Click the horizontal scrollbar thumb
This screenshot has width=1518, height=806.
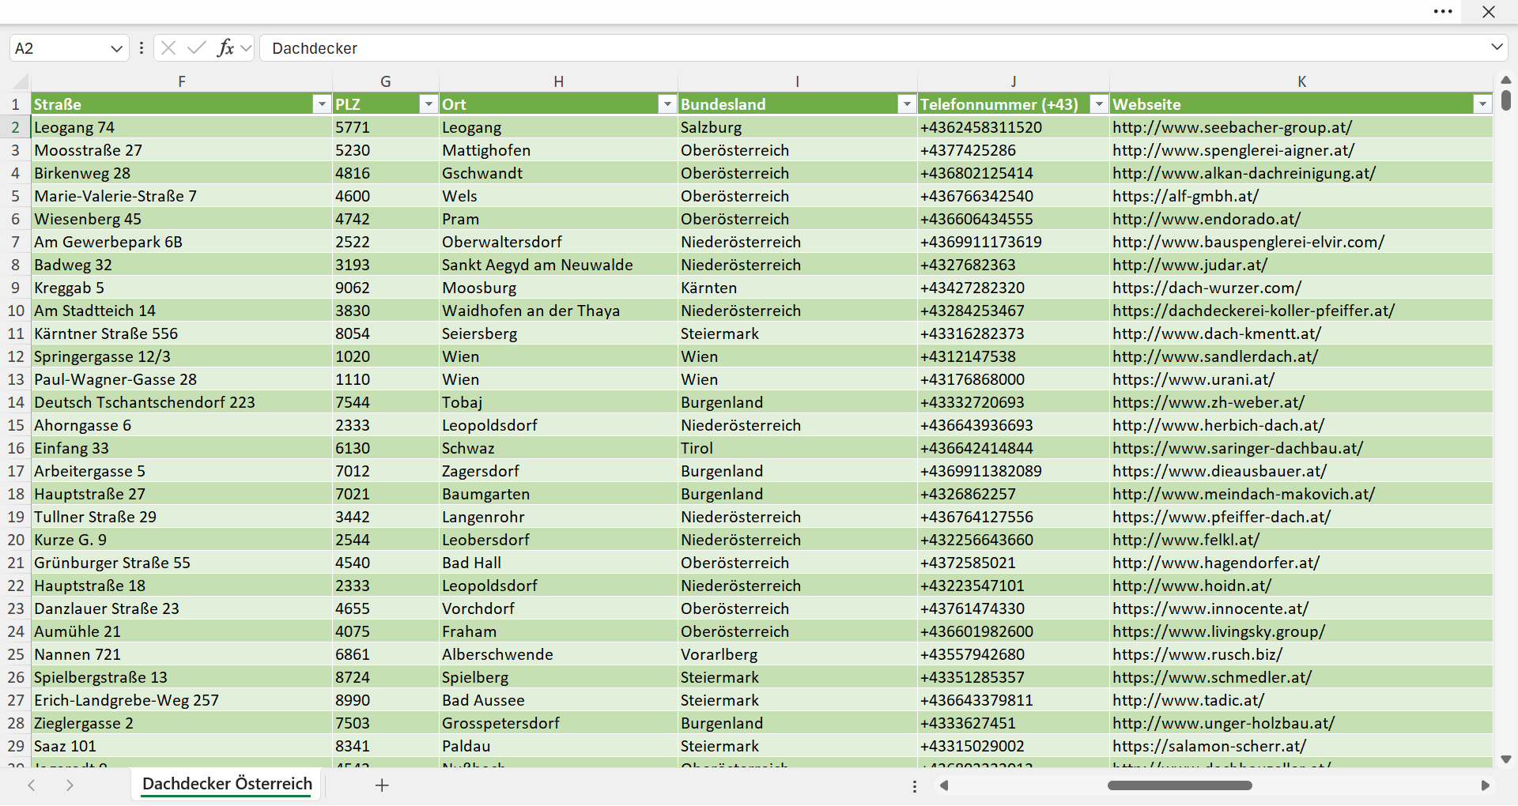[1180, 785]
